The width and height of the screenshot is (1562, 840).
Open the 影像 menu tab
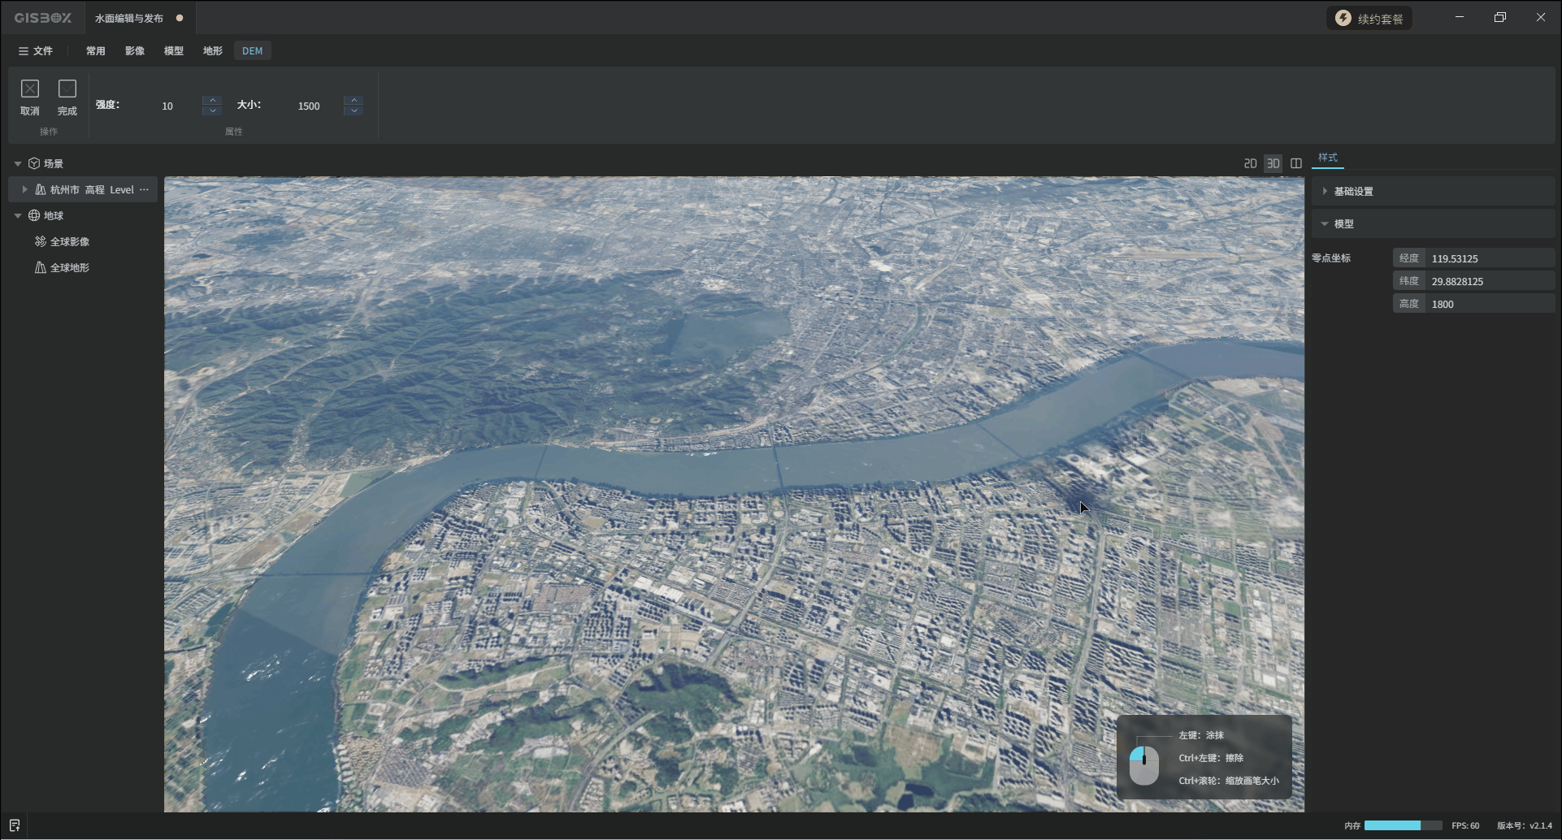[x=135, y=50]
